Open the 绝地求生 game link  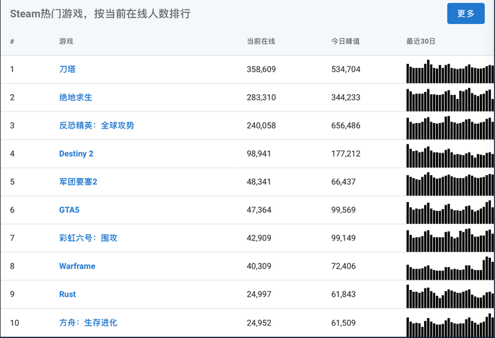(76, 98)
